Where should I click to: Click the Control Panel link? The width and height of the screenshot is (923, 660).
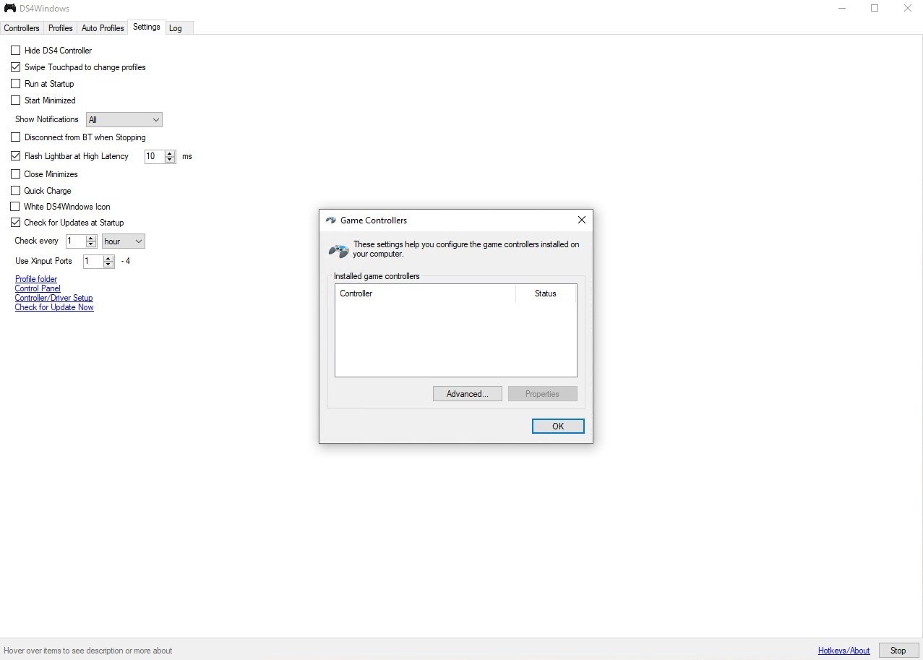pos(38,288)
